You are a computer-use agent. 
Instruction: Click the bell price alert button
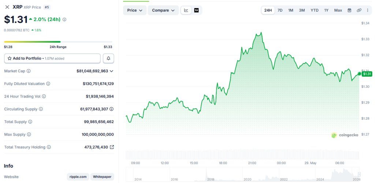[108, 58]
